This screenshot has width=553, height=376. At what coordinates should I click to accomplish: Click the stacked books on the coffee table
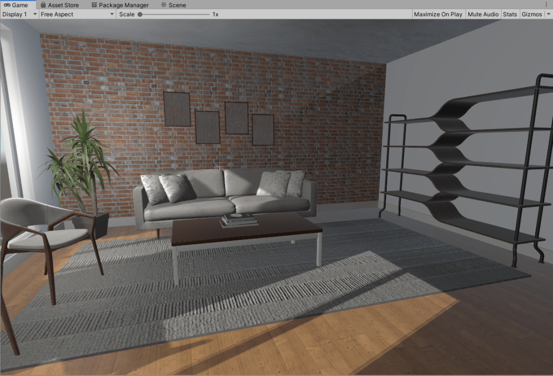click(x=239, y=219)
